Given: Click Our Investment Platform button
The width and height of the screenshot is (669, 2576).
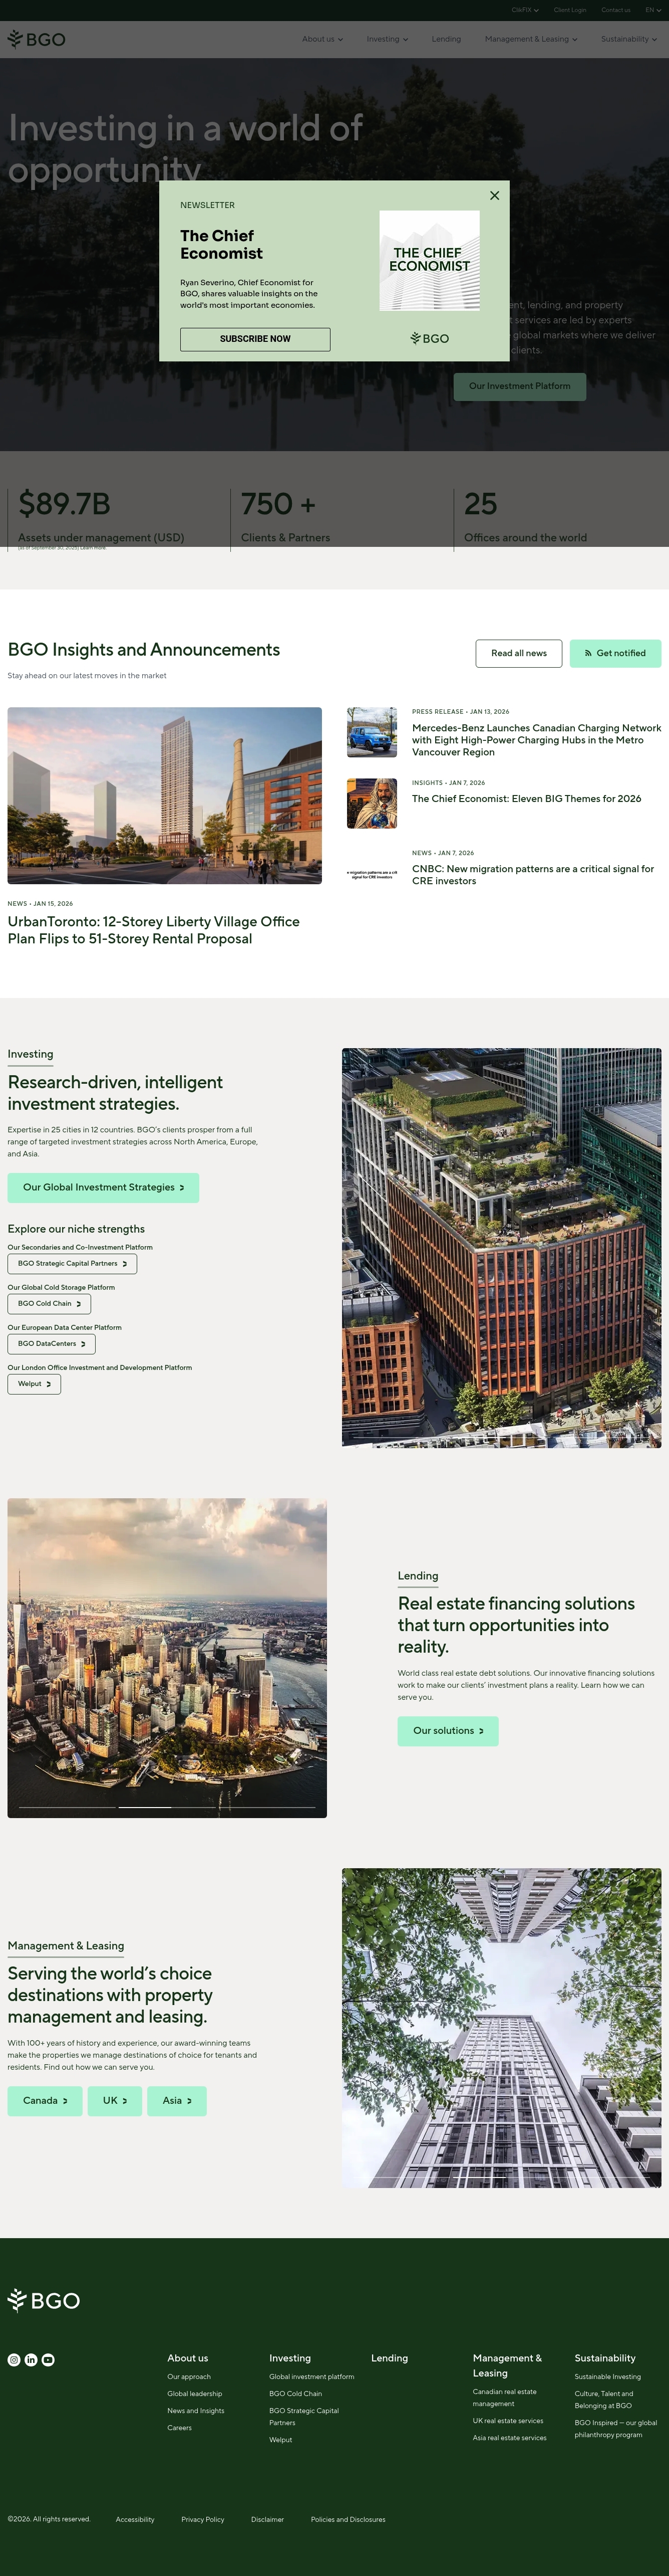Looking at the screenshot, I should 520,386.
